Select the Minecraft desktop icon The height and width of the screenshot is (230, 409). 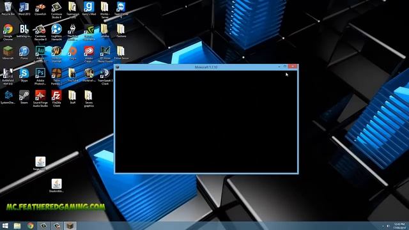tap(8, 53)
